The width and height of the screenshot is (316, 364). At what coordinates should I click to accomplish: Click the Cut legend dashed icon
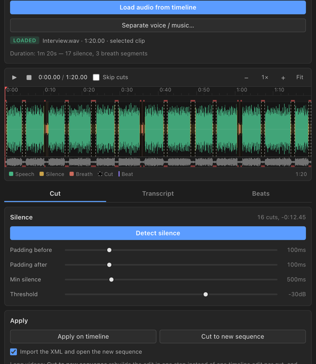[100, 174]
